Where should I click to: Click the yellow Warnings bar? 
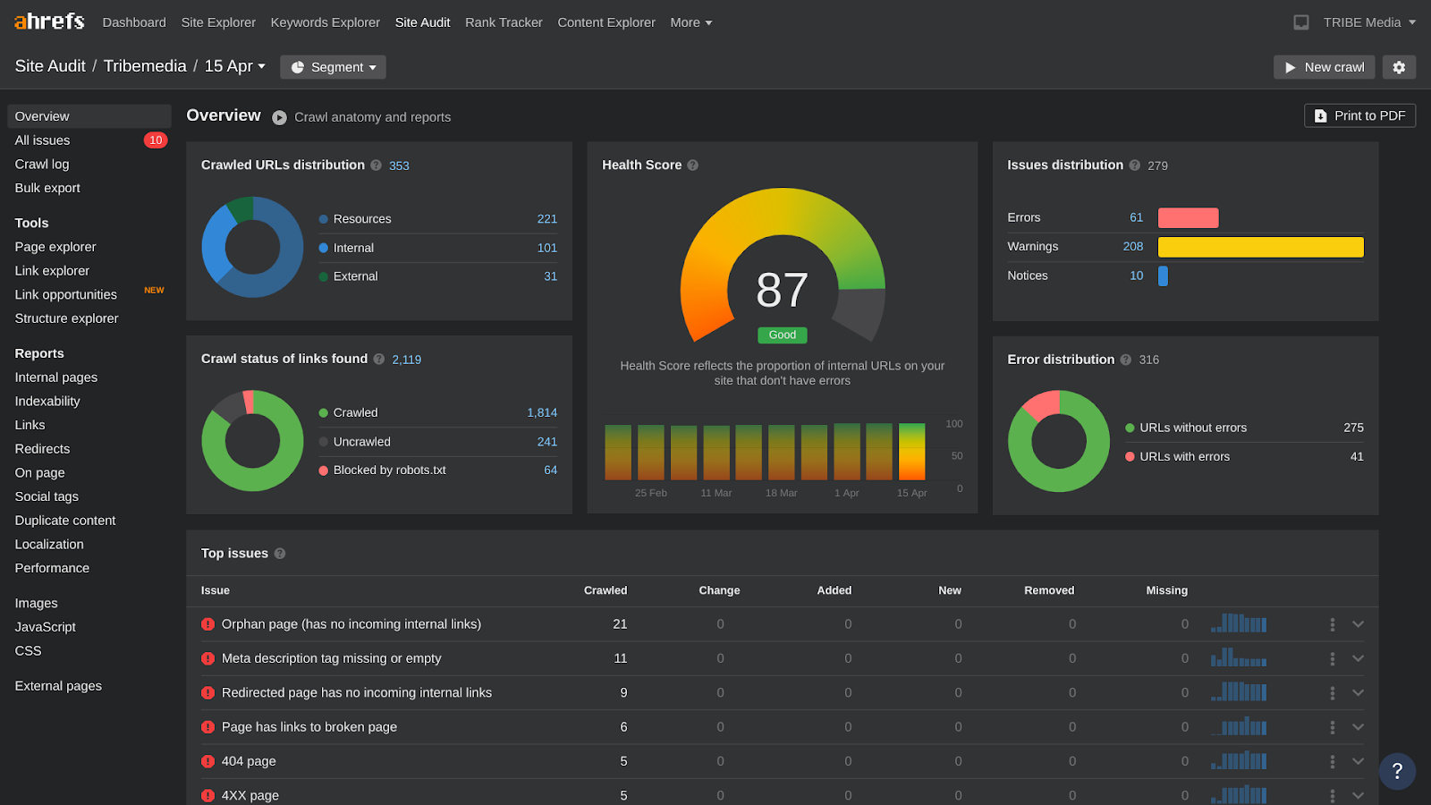click(x=1260, y=247)
